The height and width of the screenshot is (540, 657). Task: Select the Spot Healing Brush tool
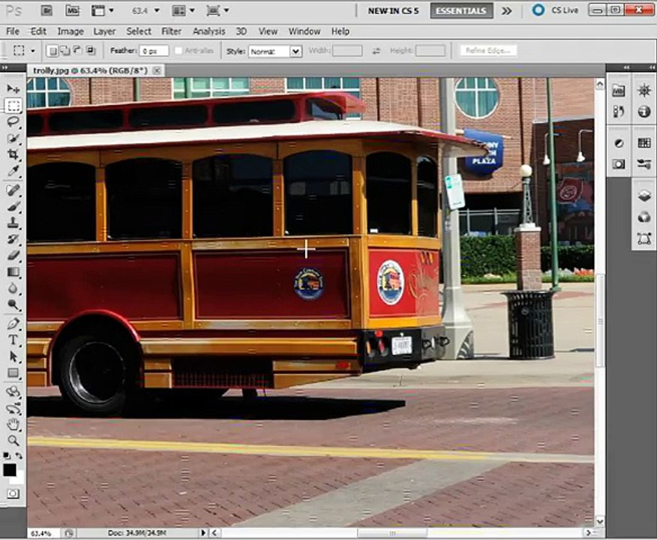[13, 190]
